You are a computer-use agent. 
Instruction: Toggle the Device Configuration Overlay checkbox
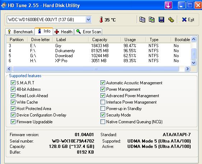click(x=13, y=115)
